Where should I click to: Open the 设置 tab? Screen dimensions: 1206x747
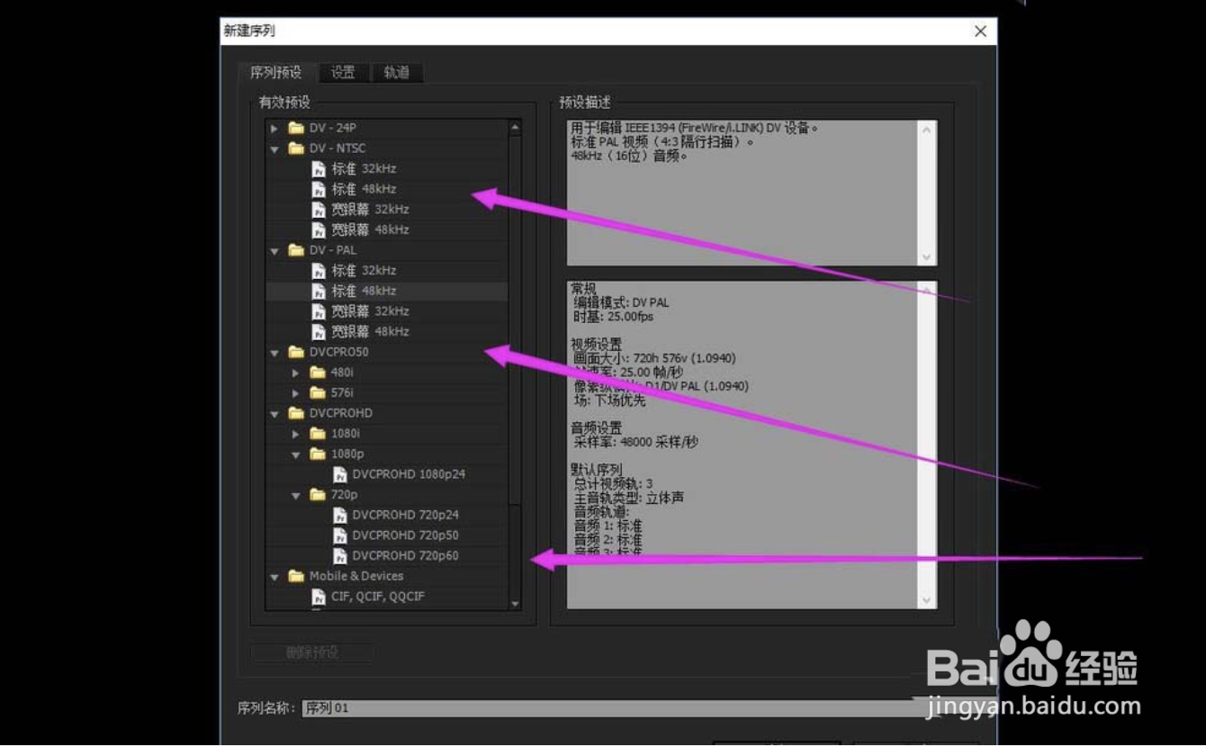pos(343,73)
